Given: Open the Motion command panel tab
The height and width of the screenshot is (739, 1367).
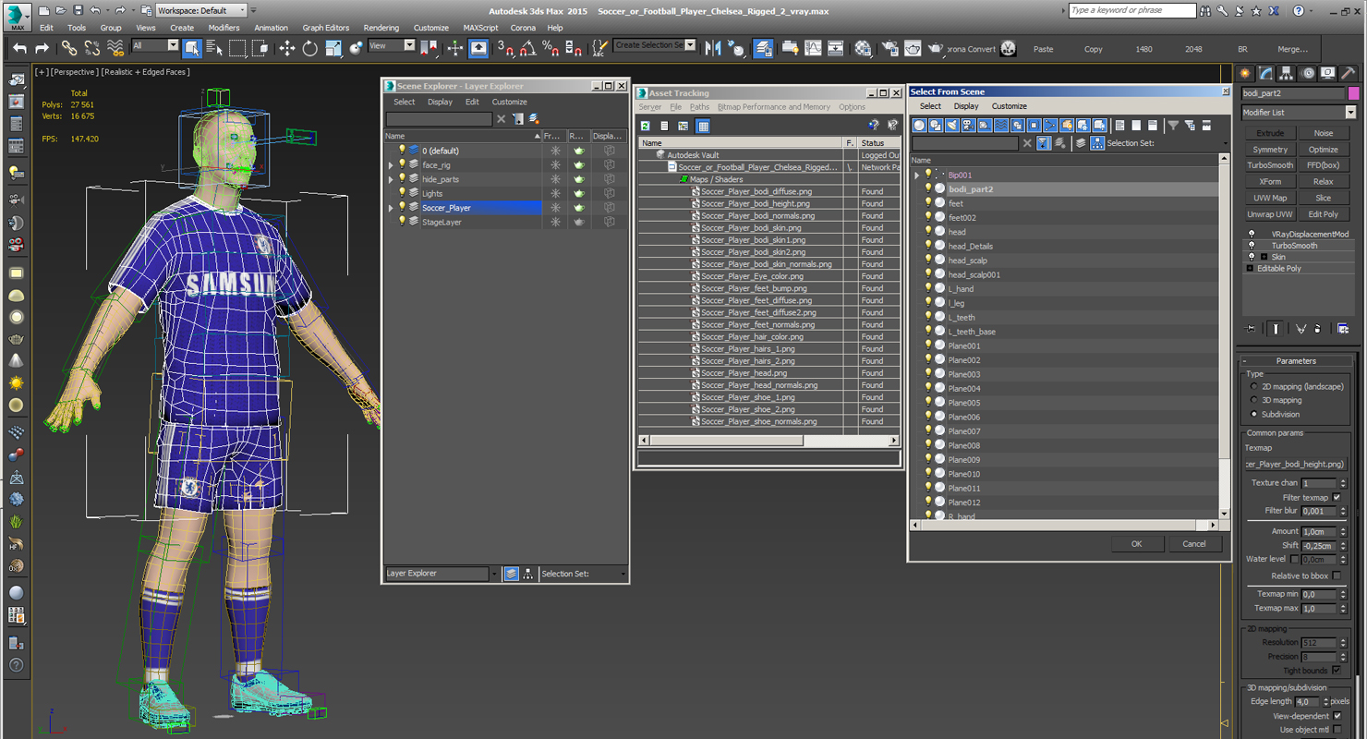Looking at the screenshot, I should [x=1307, y=73].
